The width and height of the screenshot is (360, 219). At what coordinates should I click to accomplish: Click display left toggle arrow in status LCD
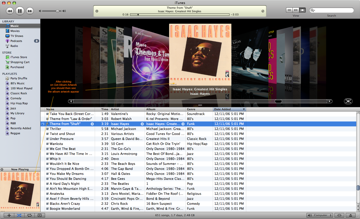pyautogui.click(x=97, y=11)
